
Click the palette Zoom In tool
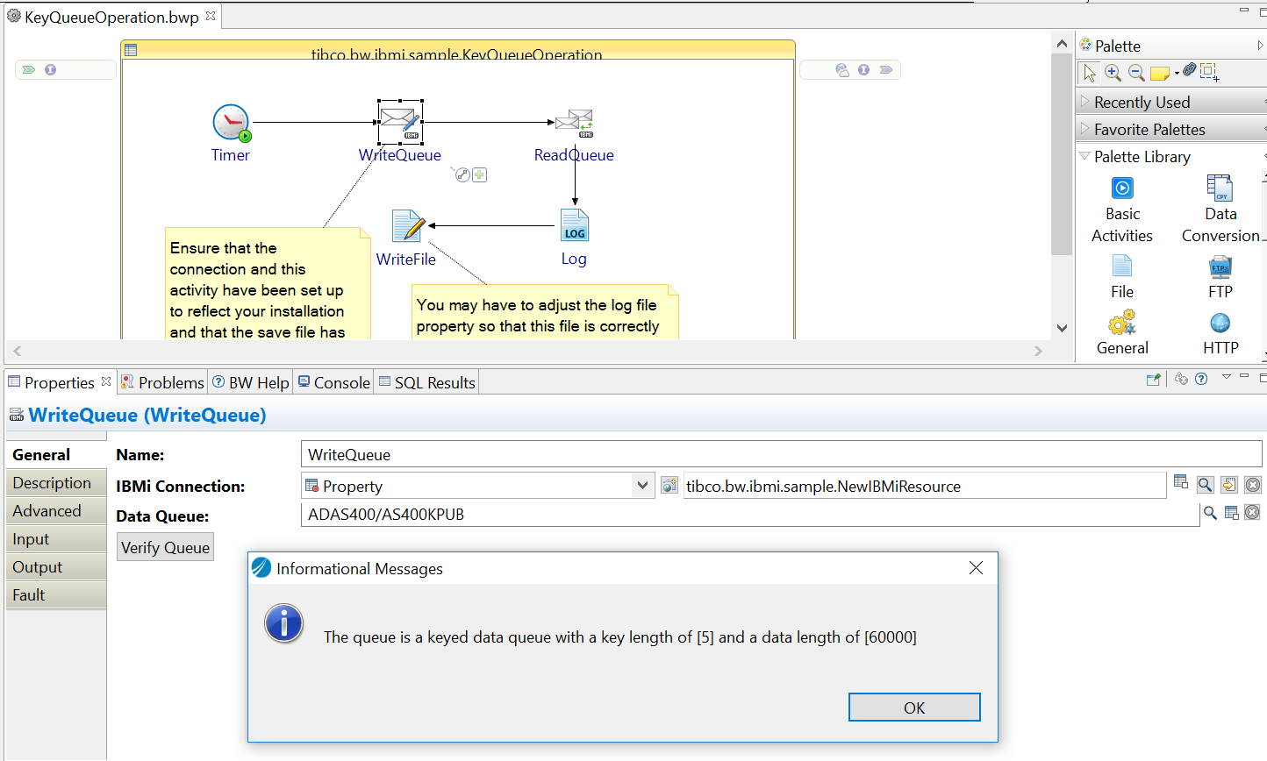(1113, 72)
